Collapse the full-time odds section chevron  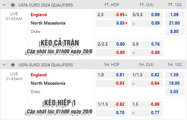point(4,5)
